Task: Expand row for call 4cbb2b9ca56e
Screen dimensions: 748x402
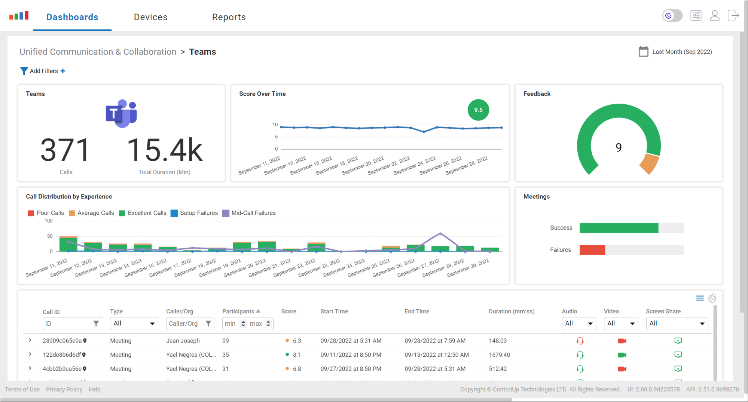Action: (30, 368)
